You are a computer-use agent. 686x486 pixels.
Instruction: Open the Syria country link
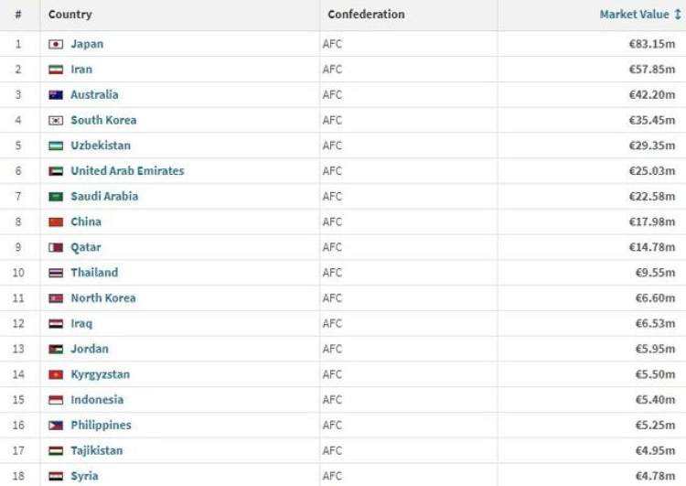click(84, 476)
